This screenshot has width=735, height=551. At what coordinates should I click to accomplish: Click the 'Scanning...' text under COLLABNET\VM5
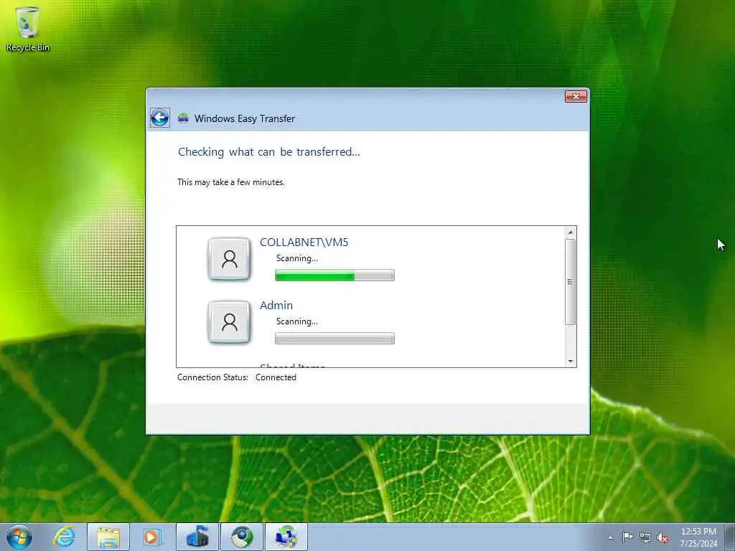point(296,258)
